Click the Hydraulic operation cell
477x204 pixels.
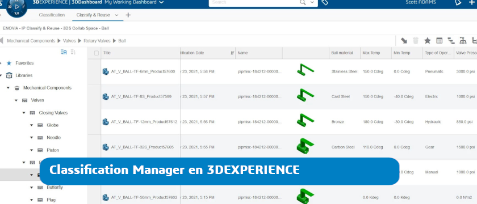(x=433, y=122)
